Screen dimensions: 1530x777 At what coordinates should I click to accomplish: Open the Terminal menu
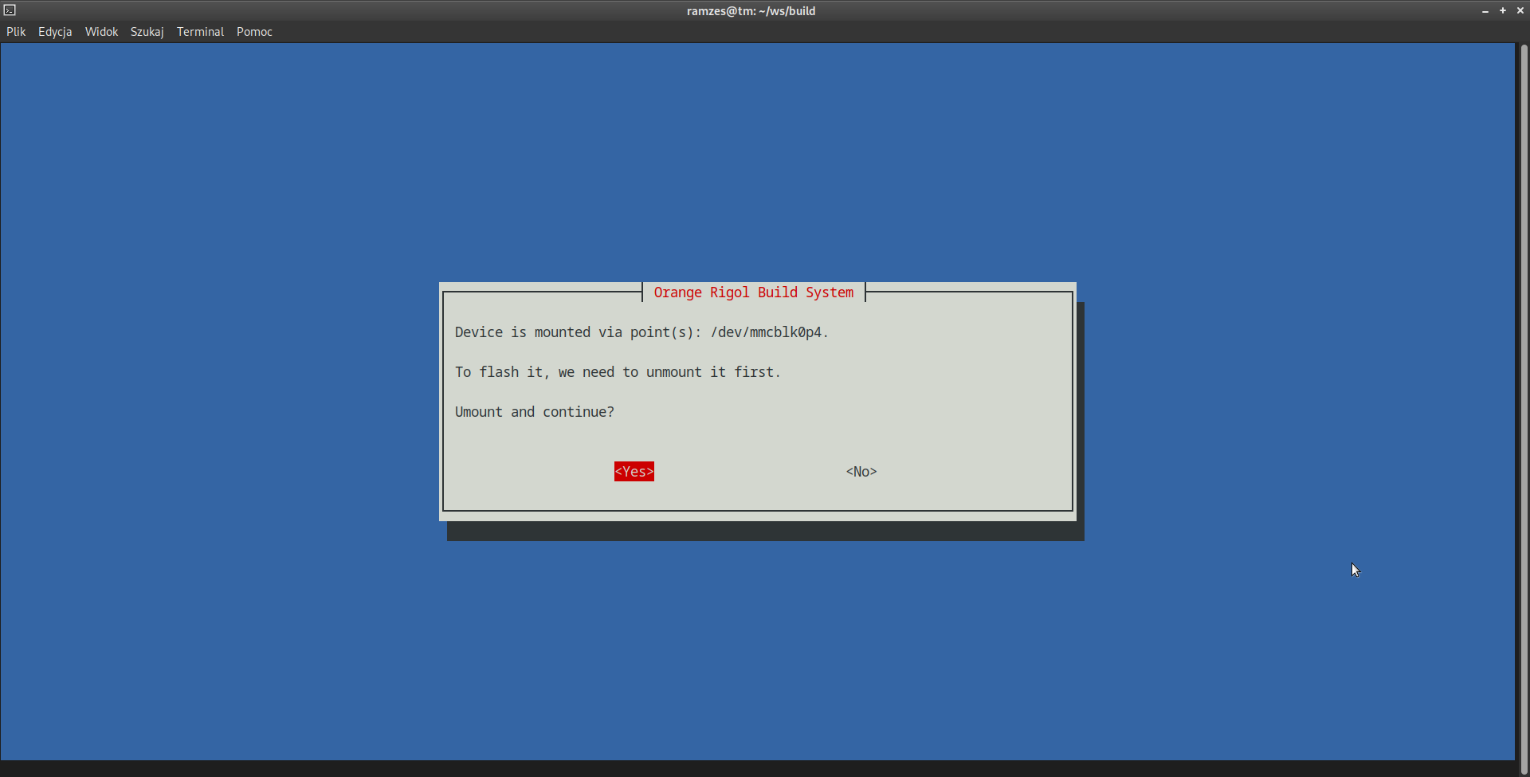coord(200,32)
